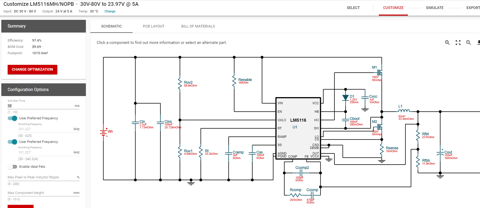This screenshot has height=208, width=480.
Task: Select the Ruv1 4.64kOhm resistor symbol
Action: [180, 152]
